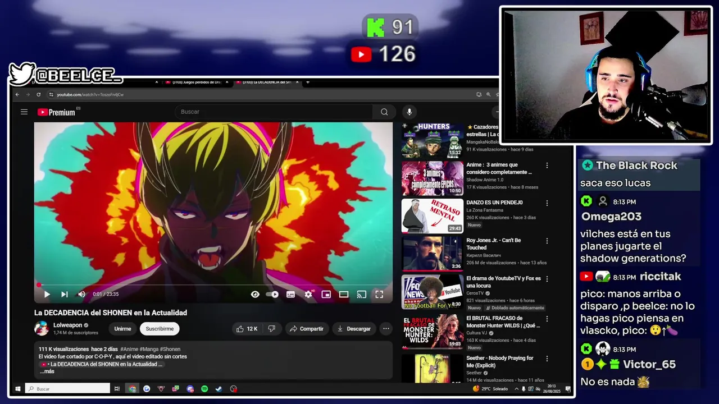Expand description with ...más
The height and width of the screenshot is (404, 719).
(x=47, y=371)
